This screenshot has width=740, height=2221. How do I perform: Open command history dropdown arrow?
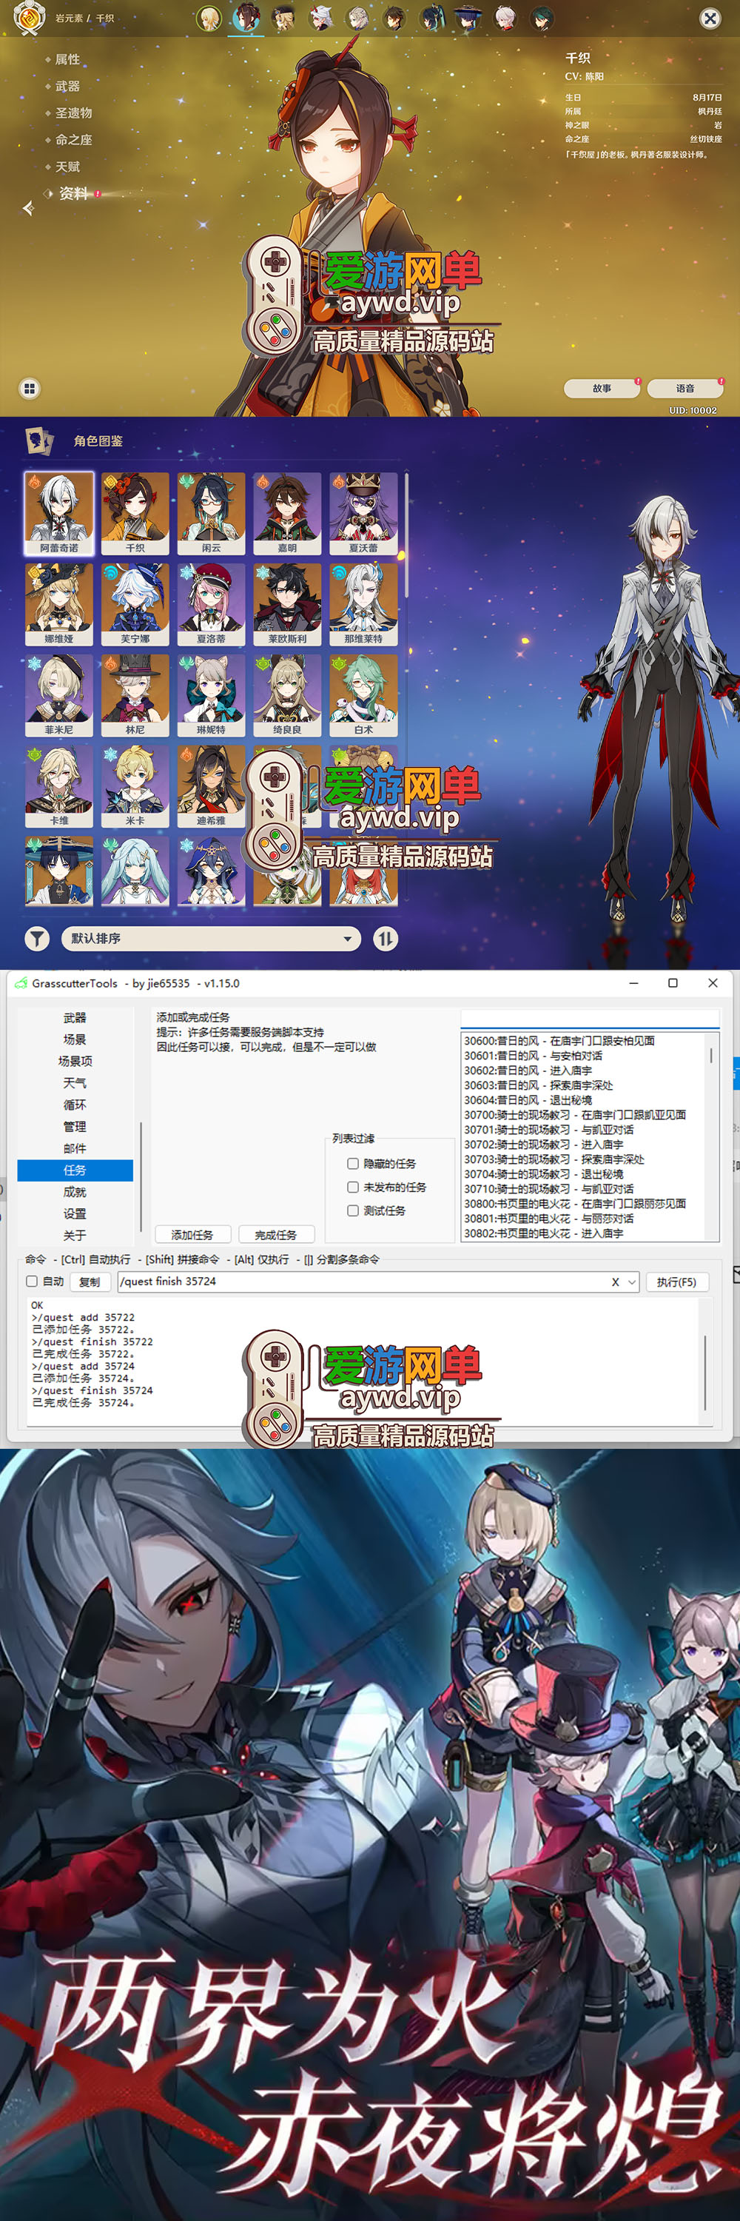632,1282
